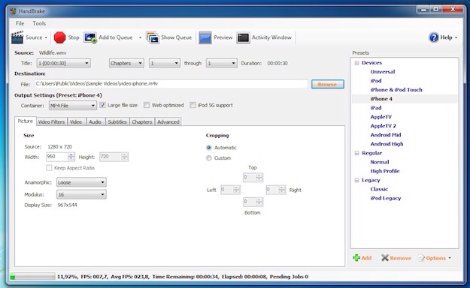
Task: Select the iPod Legacy preset
Action: pos(386,198)
